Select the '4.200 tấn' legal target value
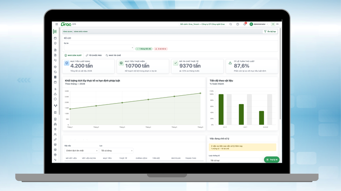 coord(82,66)
